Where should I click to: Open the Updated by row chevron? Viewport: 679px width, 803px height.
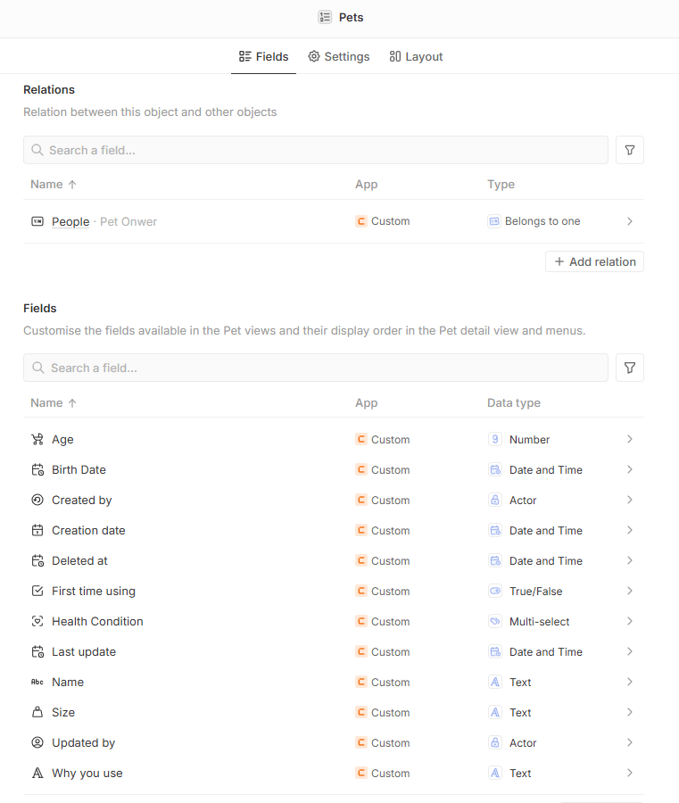[630, 742]
